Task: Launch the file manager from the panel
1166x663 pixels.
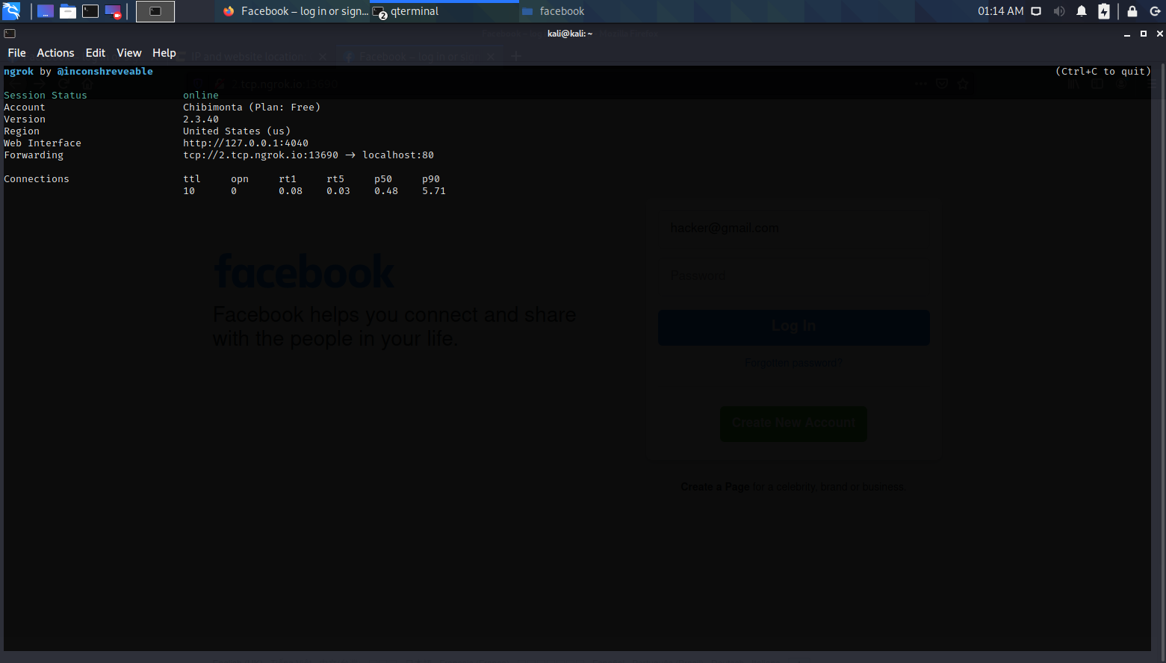Action: coord(68,11)
